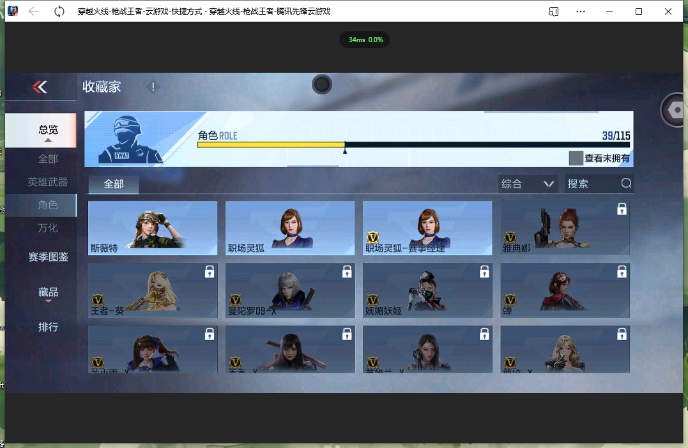Viewport: 688px width, 448px height.
Task: Toggle the 查看未拥有 checkbox
Action: 576,158
